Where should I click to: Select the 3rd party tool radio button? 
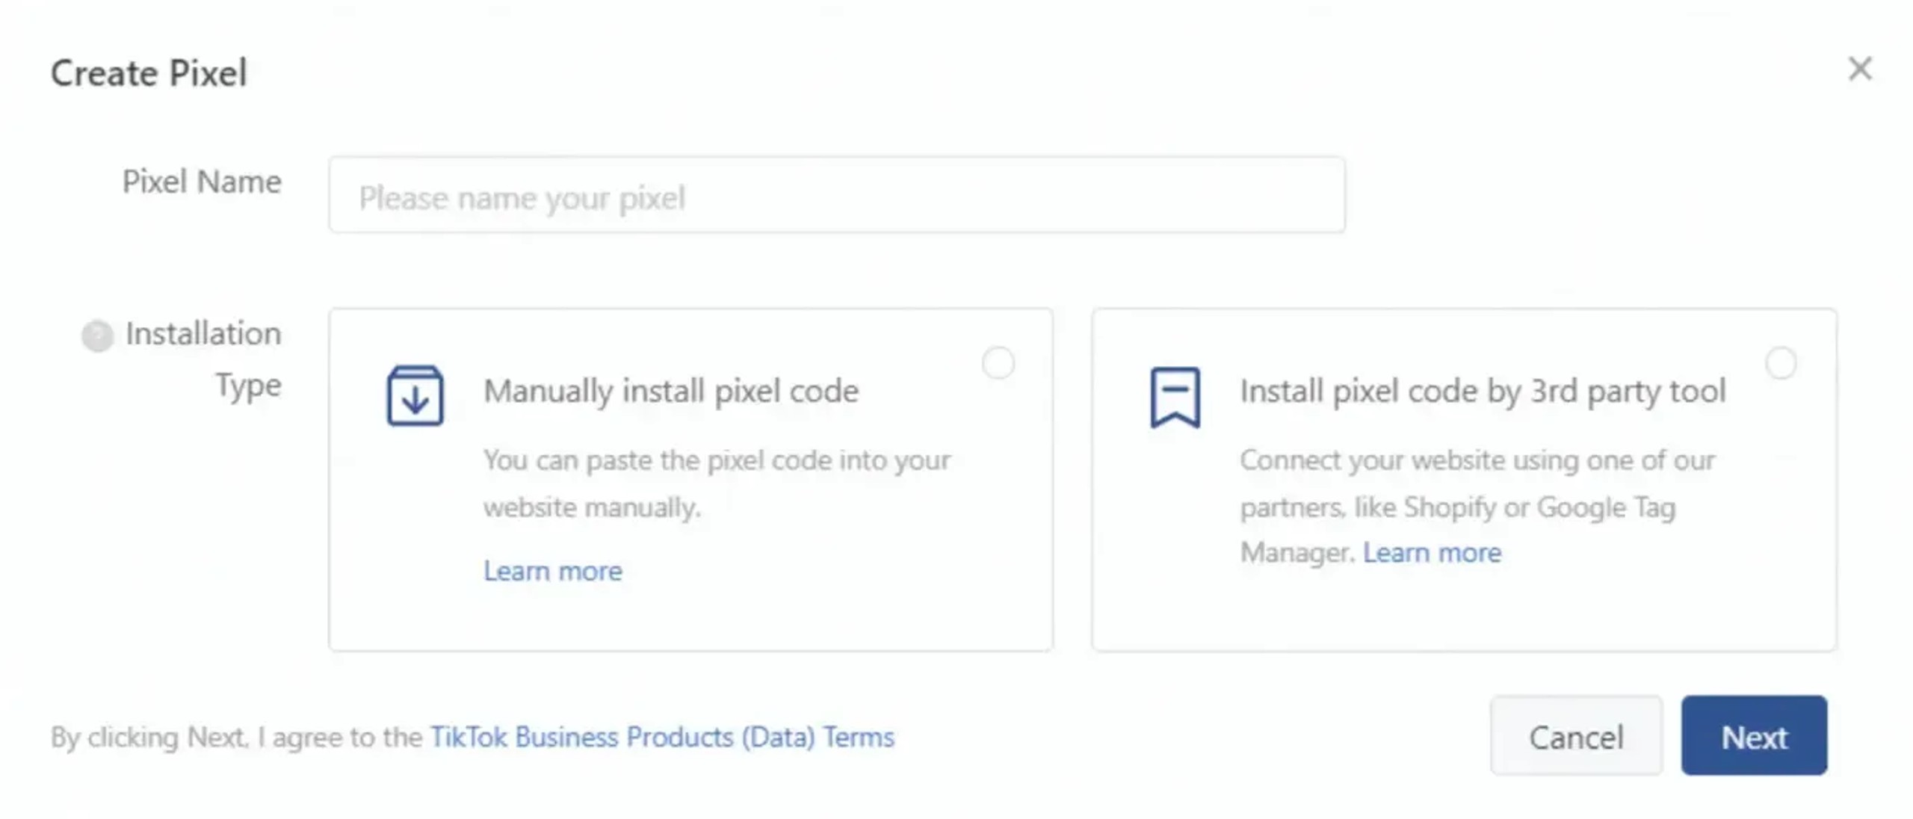(1781, 363)
